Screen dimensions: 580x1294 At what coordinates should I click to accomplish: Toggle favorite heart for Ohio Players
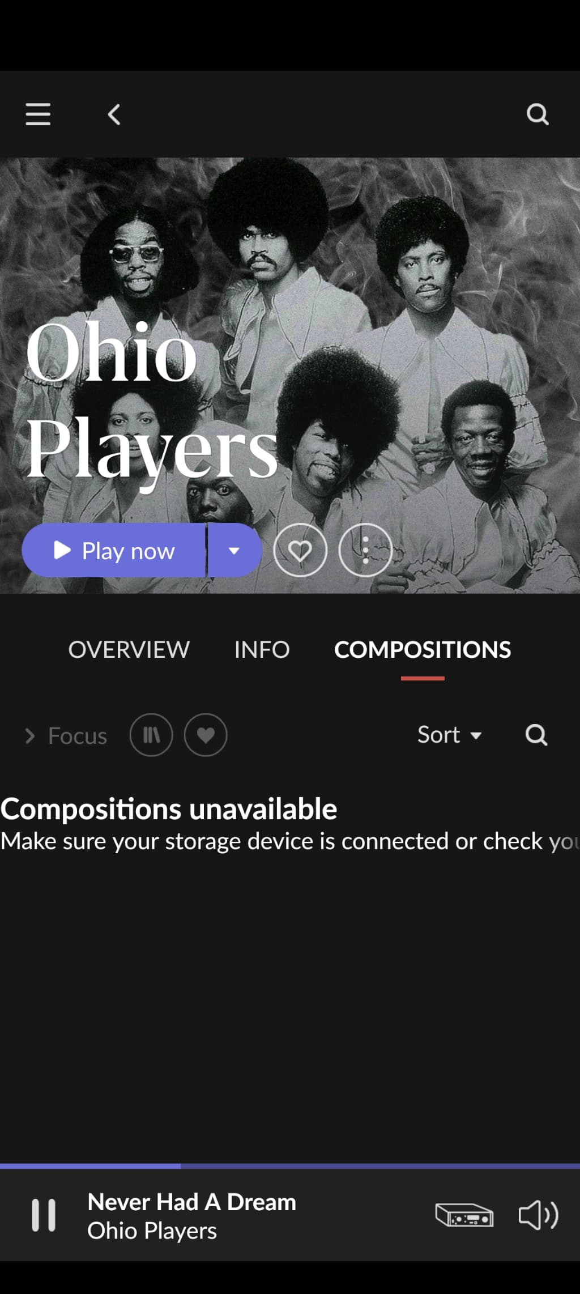300,550
